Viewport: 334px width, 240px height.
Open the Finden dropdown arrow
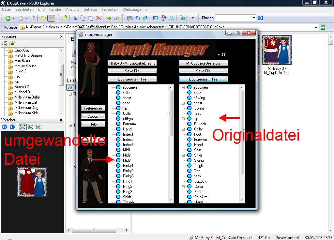point(254,18)
